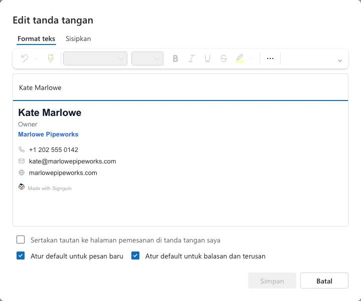Click kate@marlowepipeworks.com email address

(73, 161)
